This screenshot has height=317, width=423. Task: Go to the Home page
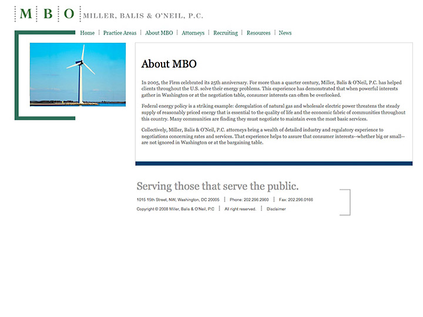87,33
